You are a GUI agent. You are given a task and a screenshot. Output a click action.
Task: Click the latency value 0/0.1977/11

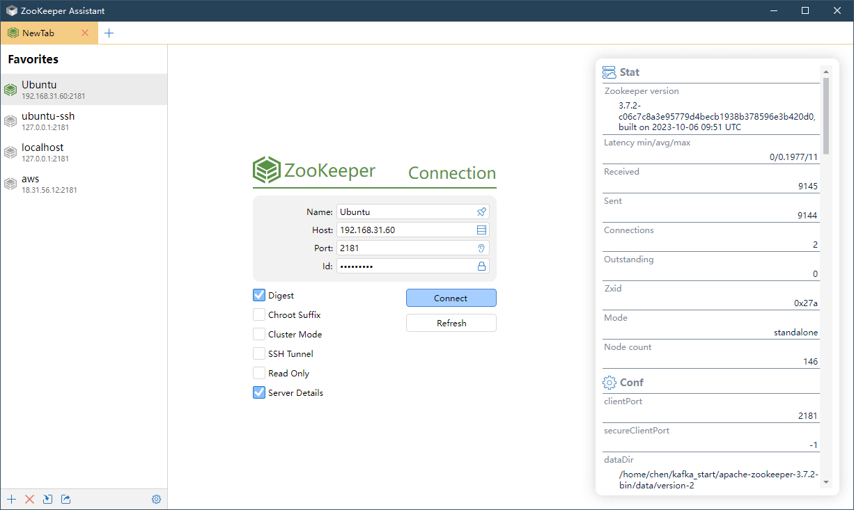point(793,157)
